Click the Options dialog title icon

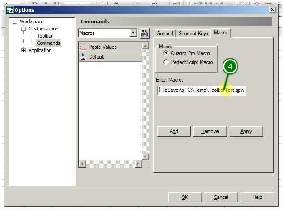pyautogui.click(x=9, y=9)
